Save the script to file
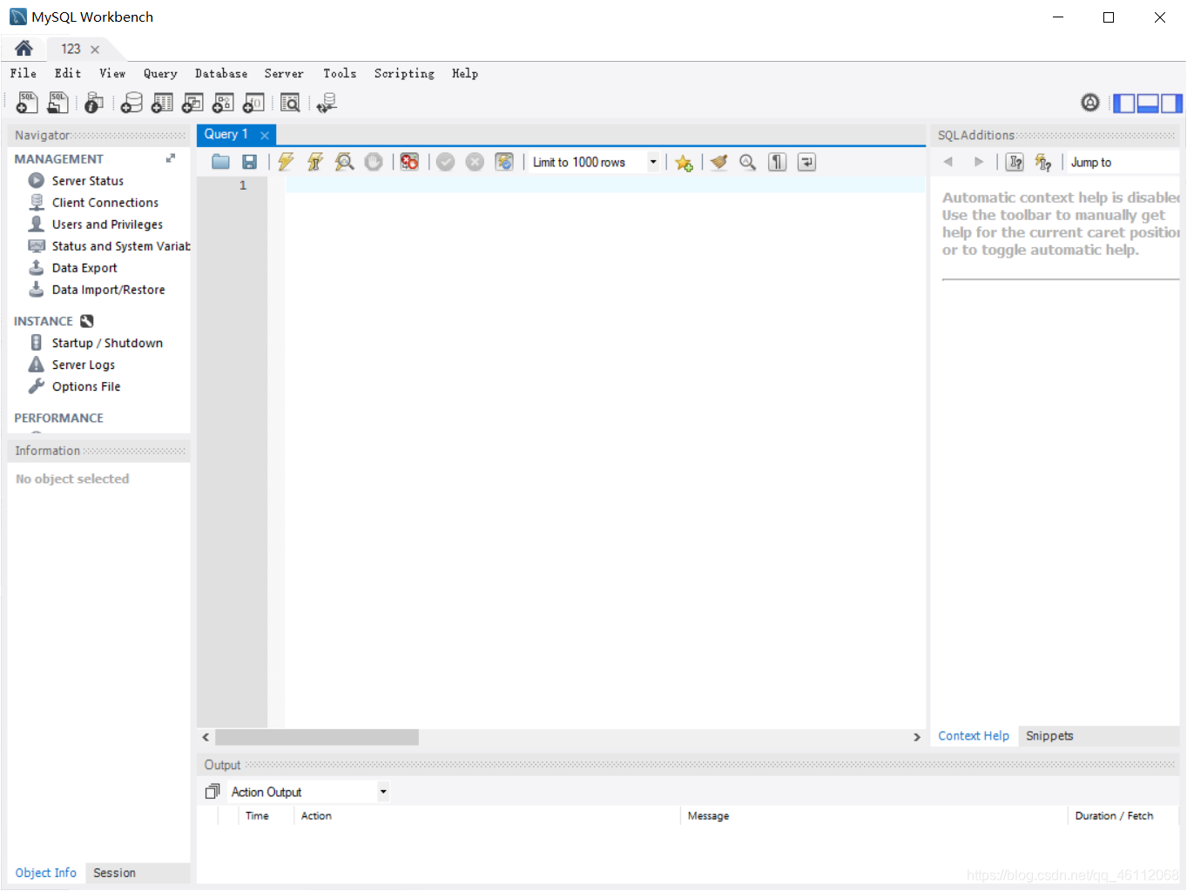This screenshot has width=1187, height=891. pyautogui.click(x=249, y=162)
